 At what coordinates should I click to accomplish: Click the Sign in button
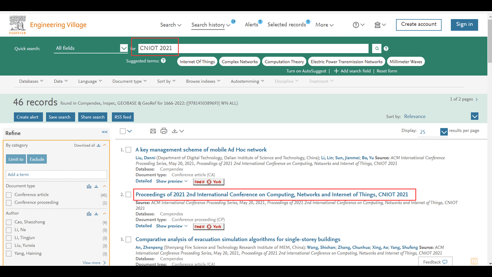point(464,25)
